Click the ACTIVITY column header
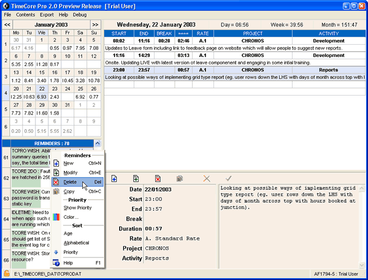The image size is (368, 280). tap(329, 34)
